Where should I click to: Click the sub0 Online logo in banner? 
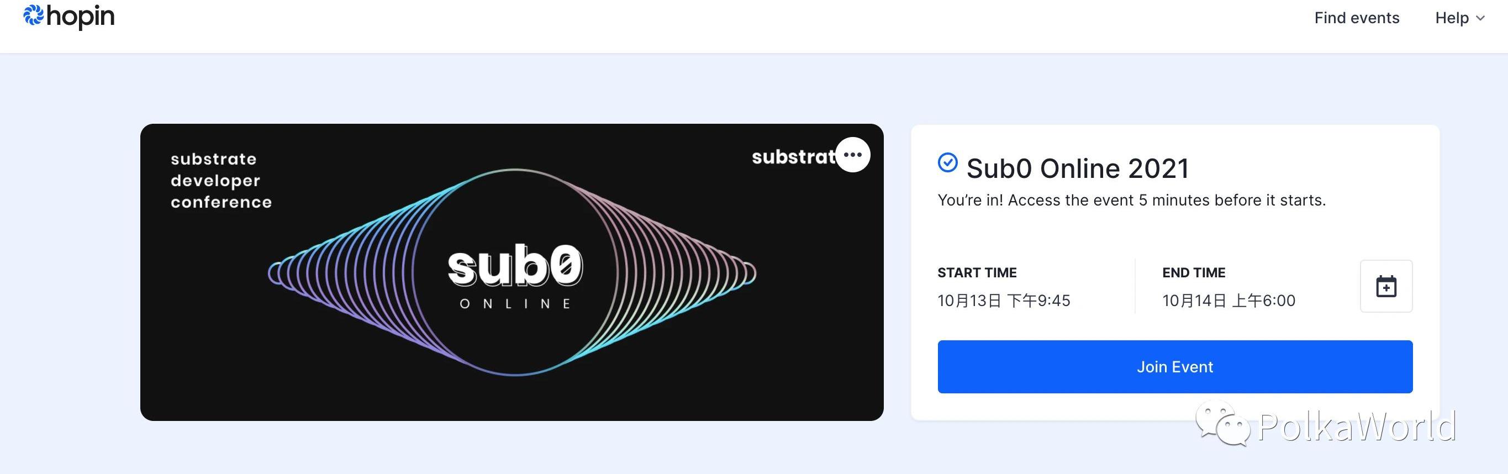pyautogui.click(x=515, y=275)
